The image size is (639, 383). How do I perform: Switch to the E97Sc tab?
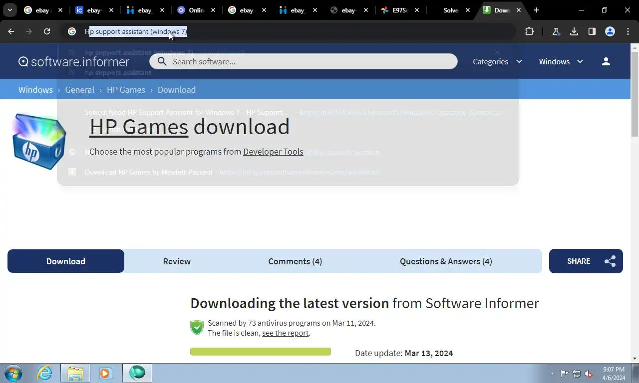click(x=400, y=10)
